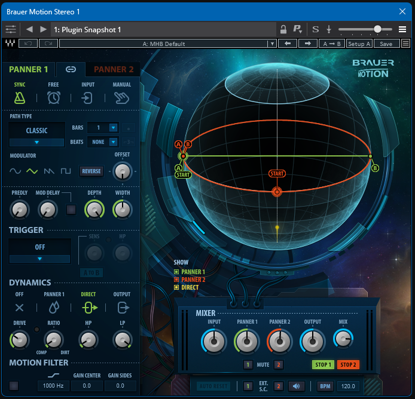Click the host down-arrow pin icon
Image resolution: width=415 pixels, height=399 pixels.
(x=329, y=29)
